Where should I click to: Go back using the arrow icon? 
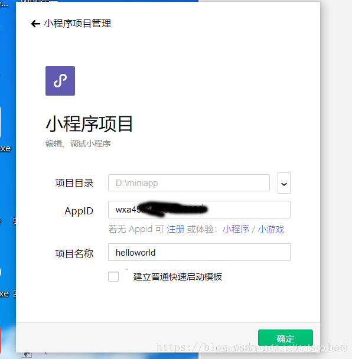[x=35, y=24]
